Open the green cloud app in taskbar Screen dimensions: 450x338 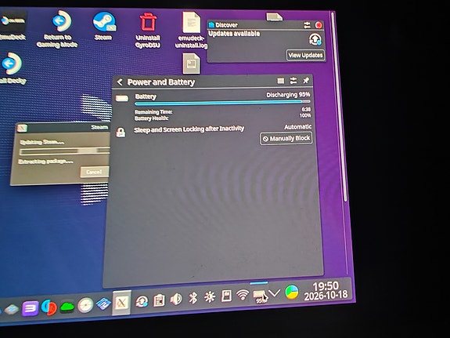coord(67,307)
